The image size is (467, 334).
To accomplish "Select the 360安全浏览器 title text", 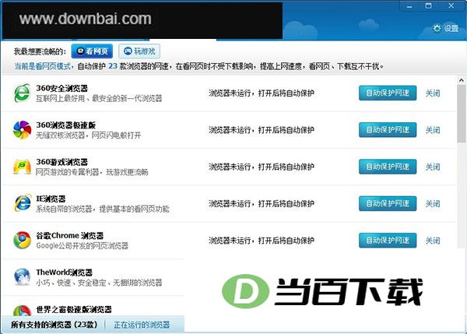I will (x=62, y=88).
